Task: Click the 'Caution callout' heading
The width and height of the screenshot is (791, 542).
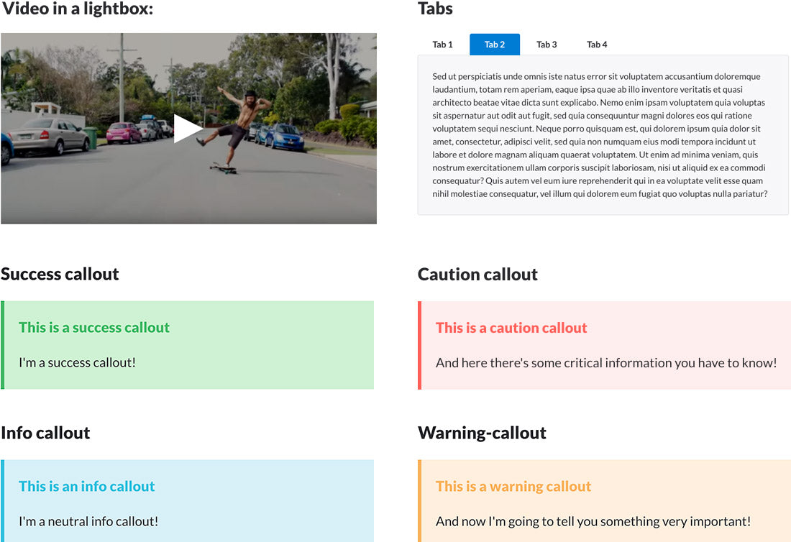Action: pos(477,275)
